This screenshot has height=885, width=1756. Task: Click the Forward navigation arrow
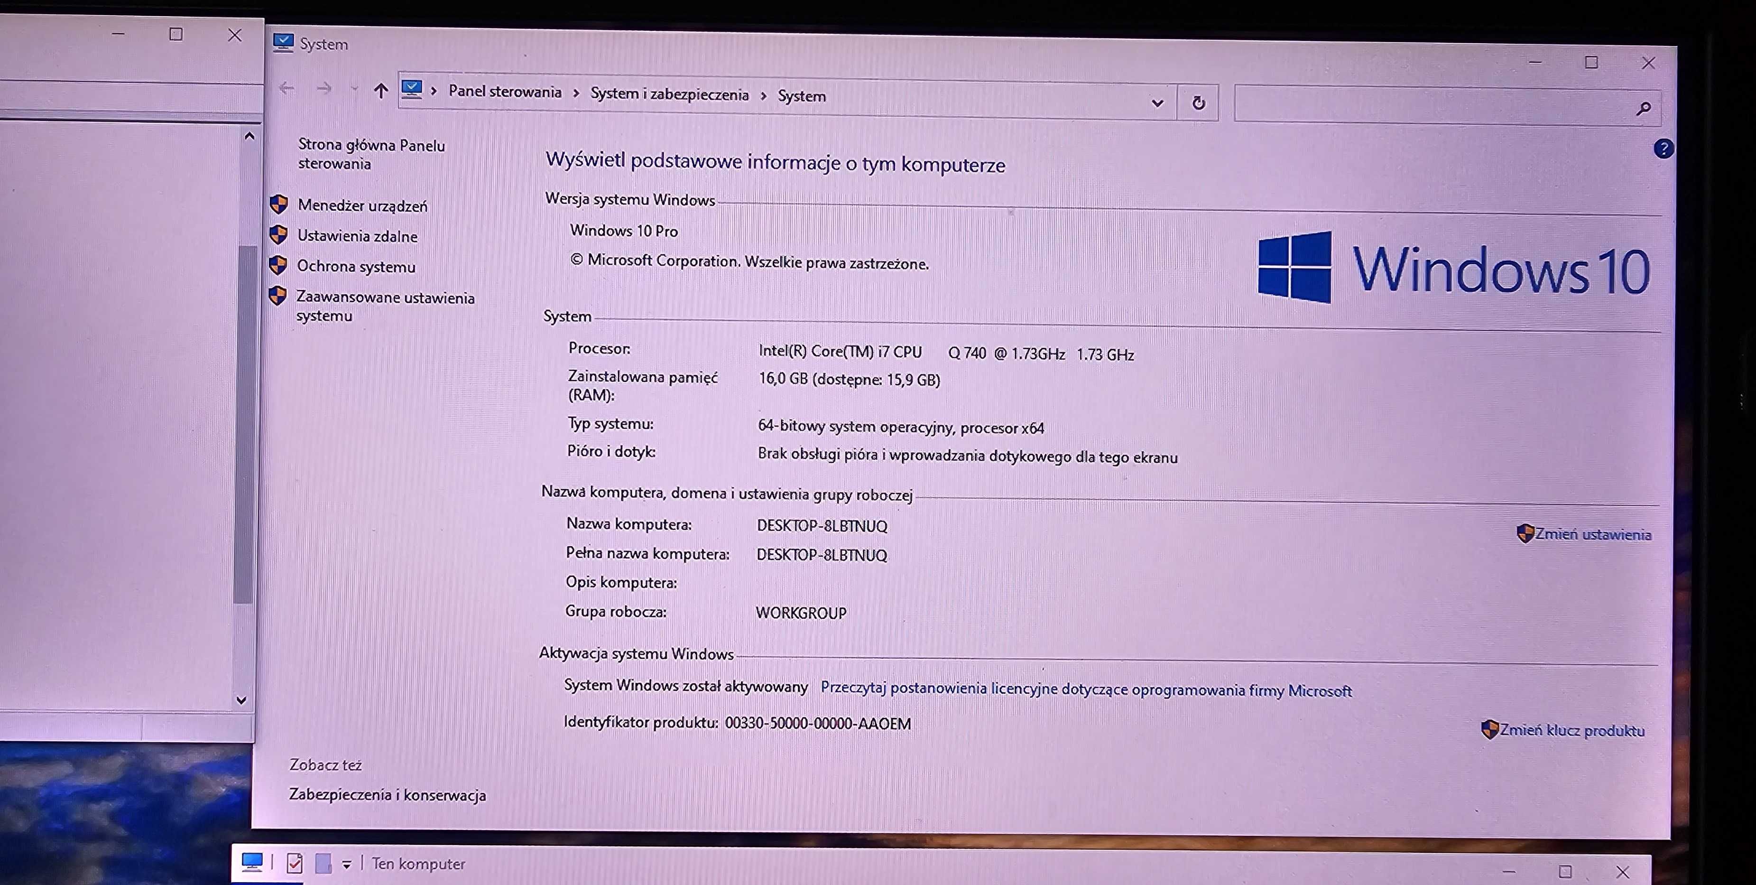[x=324, y=89]
